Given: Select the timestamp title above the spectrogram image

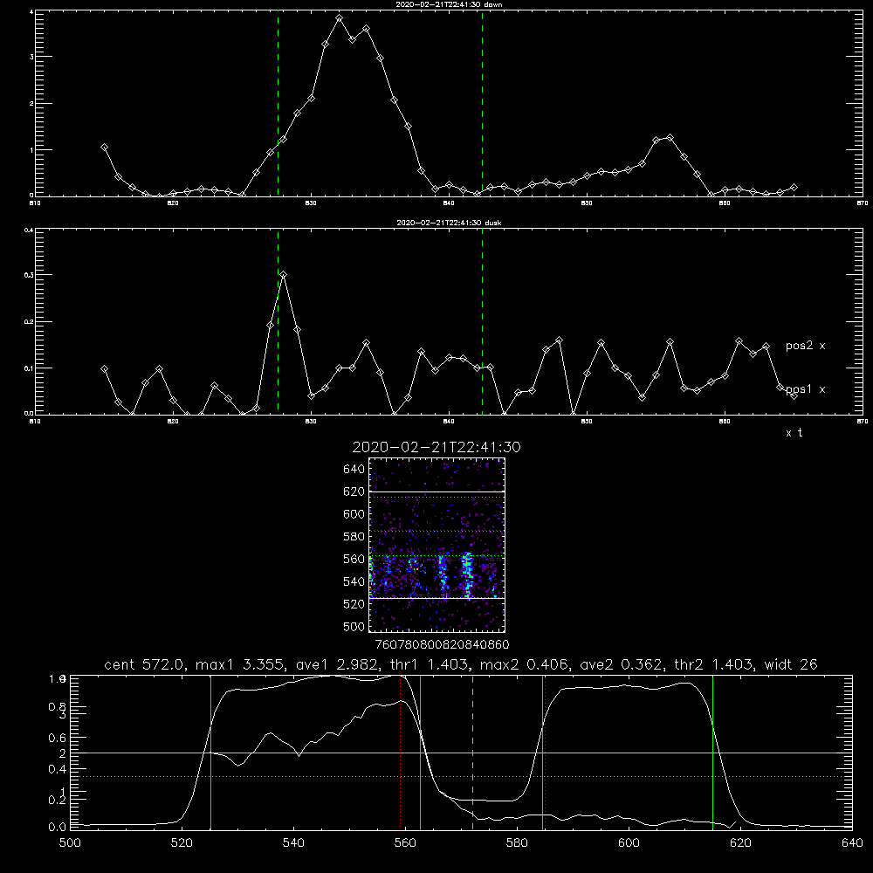Looking at the screenshot, I should pos(436,447).
